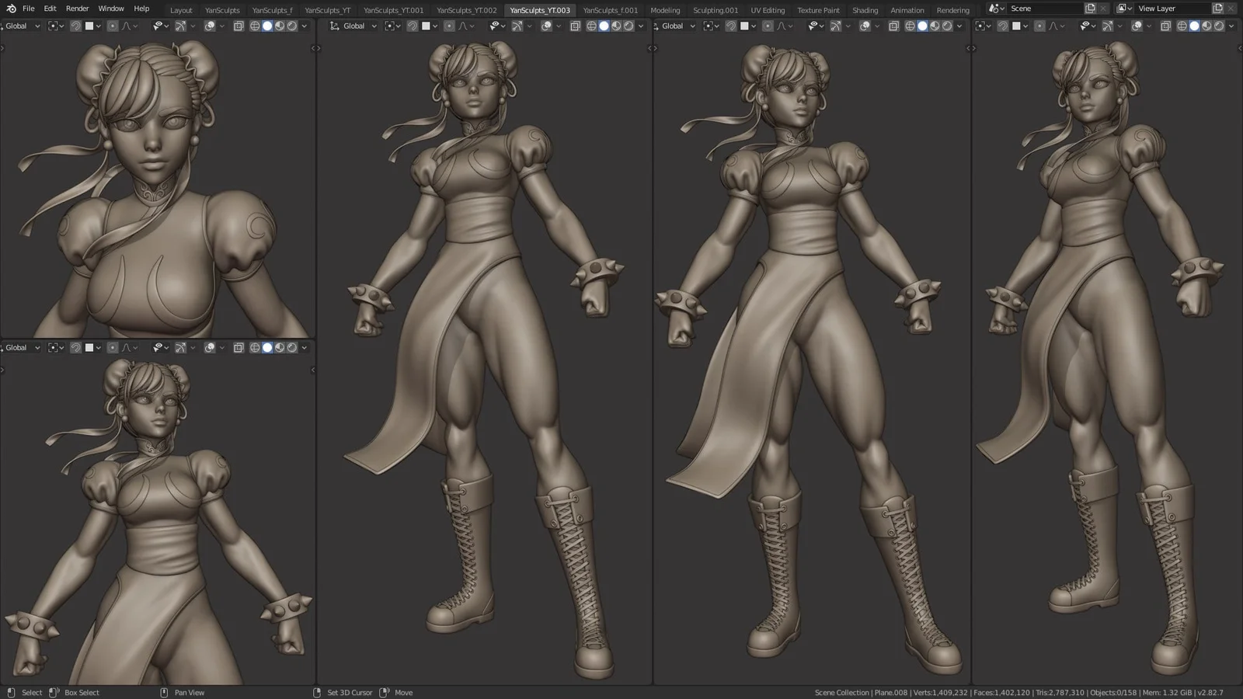Toggle Show Gizmos in the header
The image size is (1243, 699).
(x=179, y=26)
